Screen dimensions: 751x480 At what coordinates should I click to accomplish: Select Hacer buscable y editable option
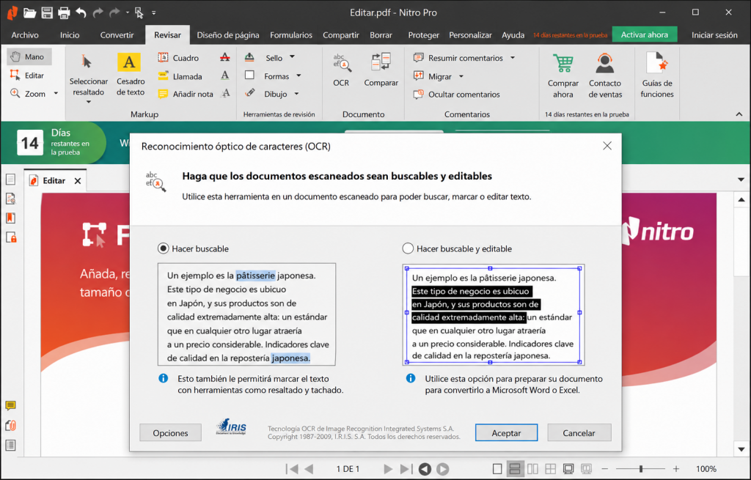(x=408, y=248)
